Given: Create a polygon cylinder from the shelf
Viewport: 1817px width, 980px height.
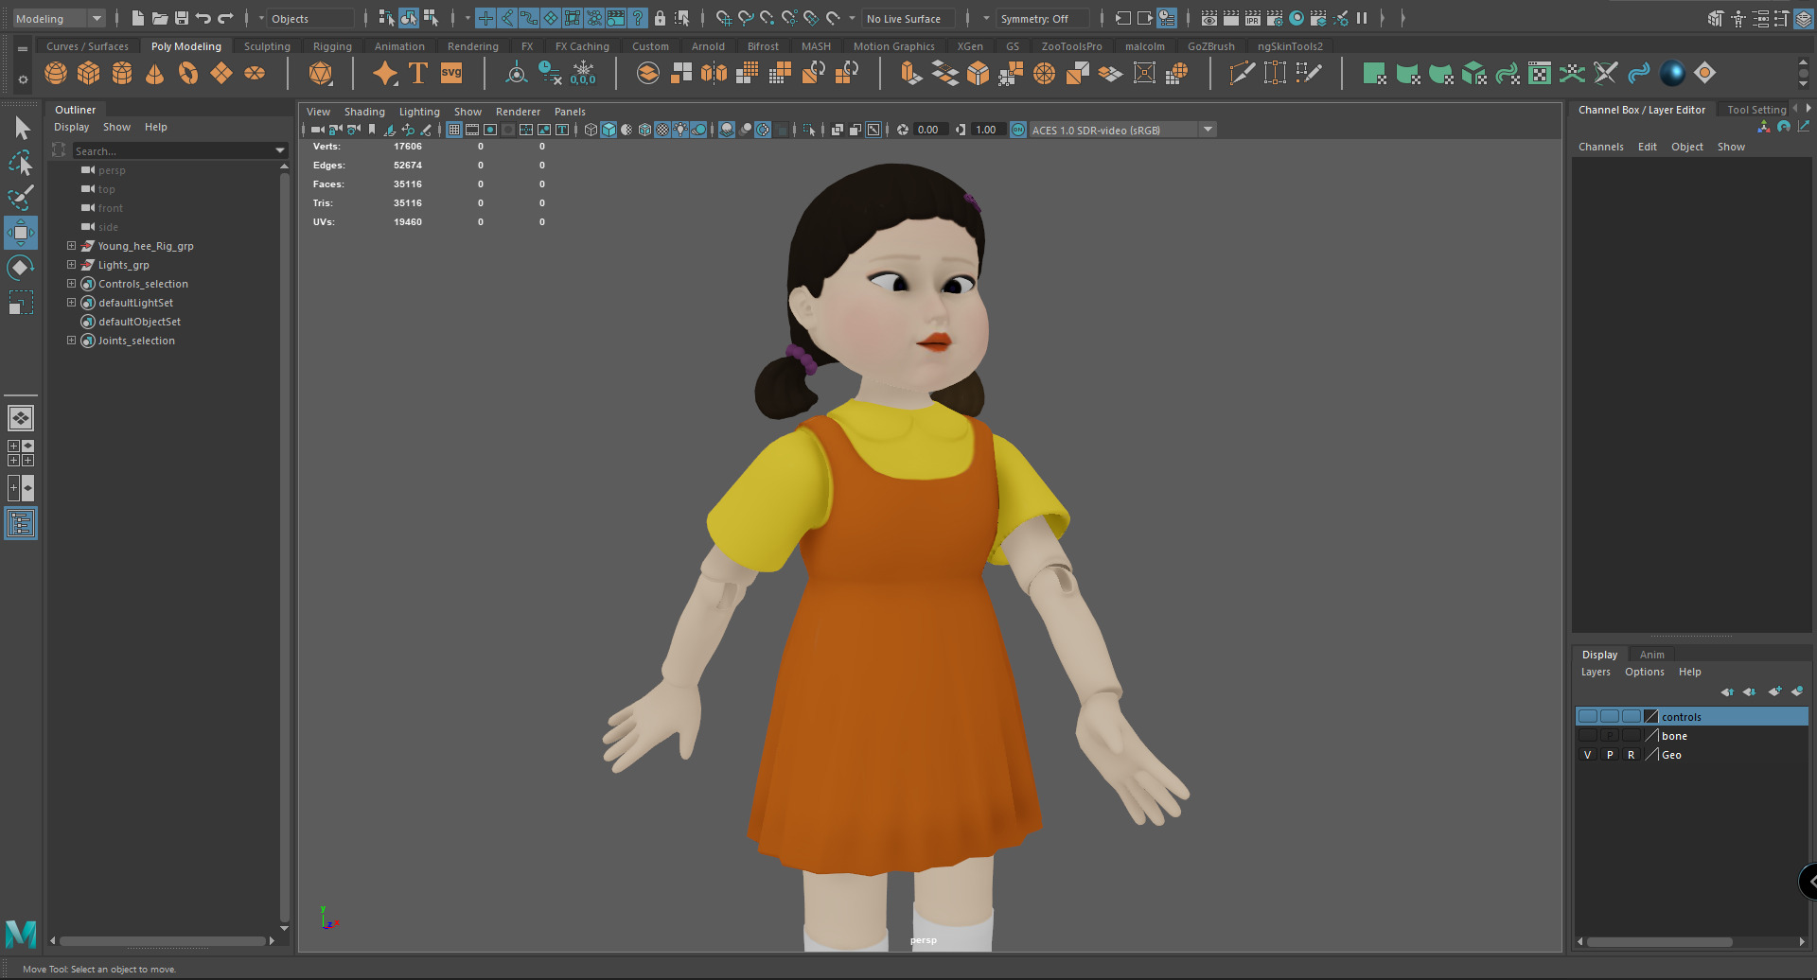Looking at the screenshot, I should coord(122,73).
